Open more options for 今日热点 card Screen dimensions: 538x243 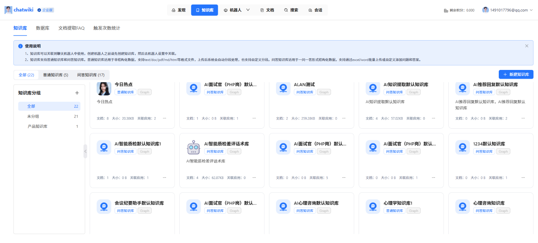click(x=165, y=119)
